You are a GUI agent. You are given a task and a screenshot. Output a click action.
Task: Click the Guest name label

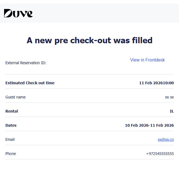click(x=15, y=97)
